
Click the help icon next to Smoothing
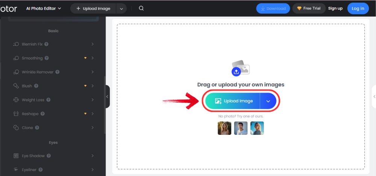click(x=47, y=58)
